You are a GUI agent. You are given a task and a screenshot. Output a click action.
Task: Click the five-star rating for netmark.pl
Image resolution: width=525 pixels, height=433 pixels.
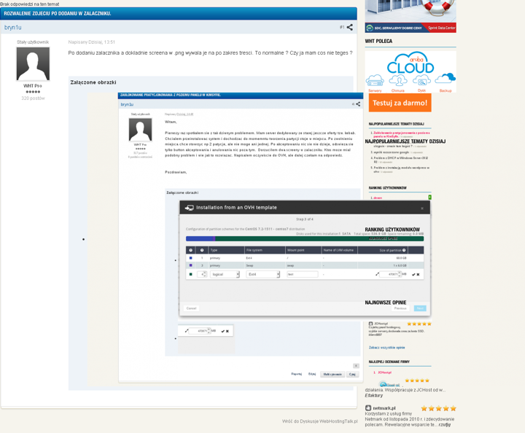(x=439, y=408)
